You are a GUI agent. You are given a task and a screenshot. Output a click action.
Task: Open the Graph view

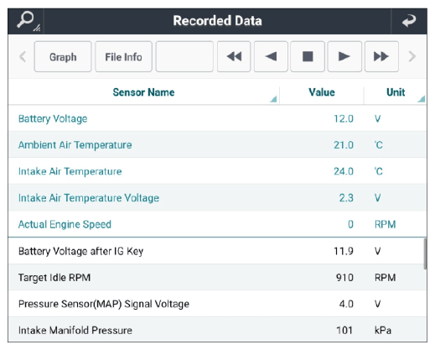63,56
